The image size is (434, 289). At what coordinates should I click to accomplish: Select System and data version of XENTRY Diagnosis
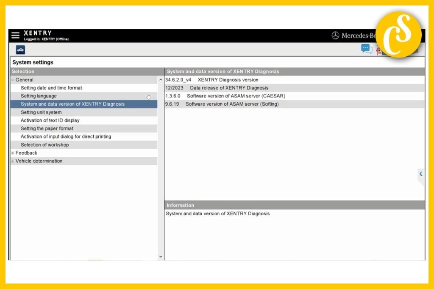(x=84, y=104)
